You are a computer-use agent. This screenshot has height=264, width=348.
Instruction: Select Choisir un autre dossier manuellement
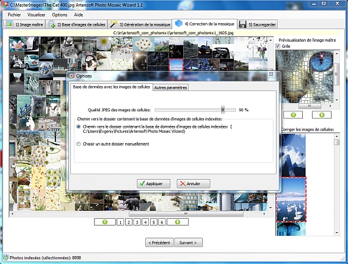pos(78,144)
